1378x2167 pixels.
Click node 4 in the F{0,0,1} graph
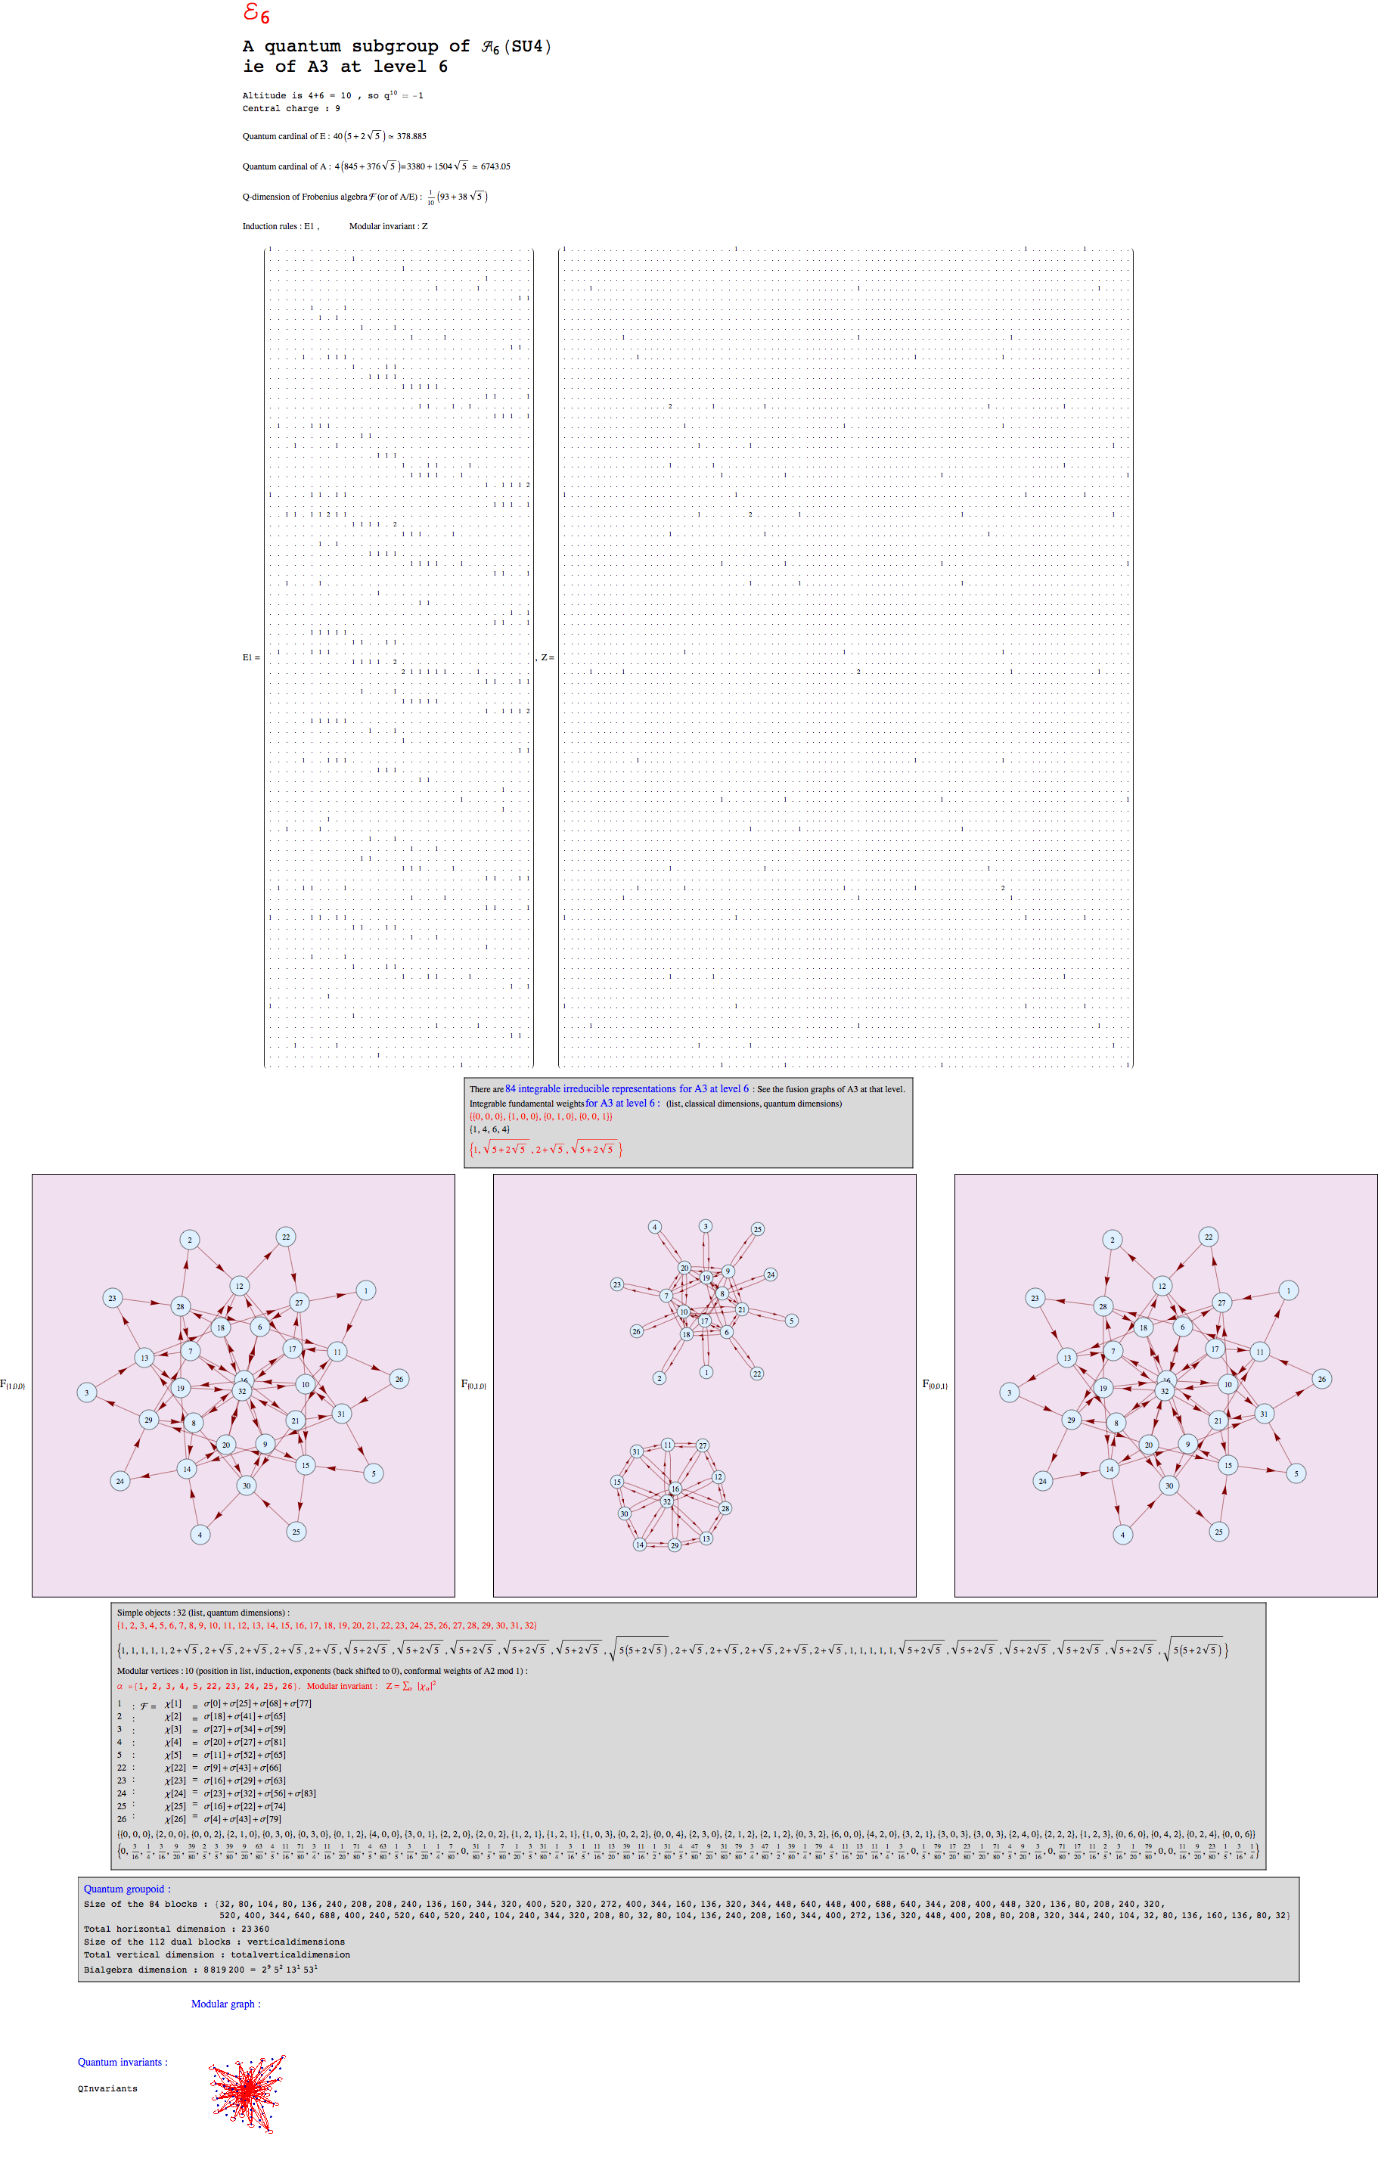point(1123,1535)
